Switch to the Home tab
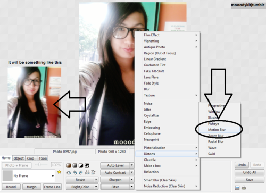Screen dimensions: 266x193 6,158
